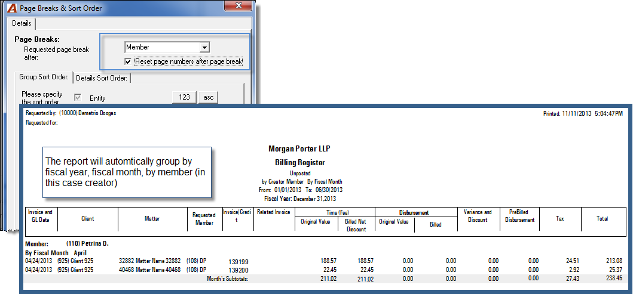Click the Matter column header
Image resolution: width=633 pixels, height=294 pixels.
pos(152,219)
